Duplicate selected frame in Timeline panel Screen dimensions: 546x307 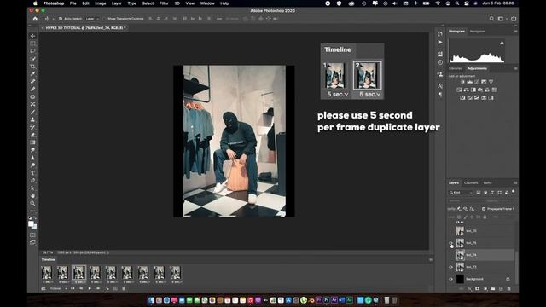[115, 288]
